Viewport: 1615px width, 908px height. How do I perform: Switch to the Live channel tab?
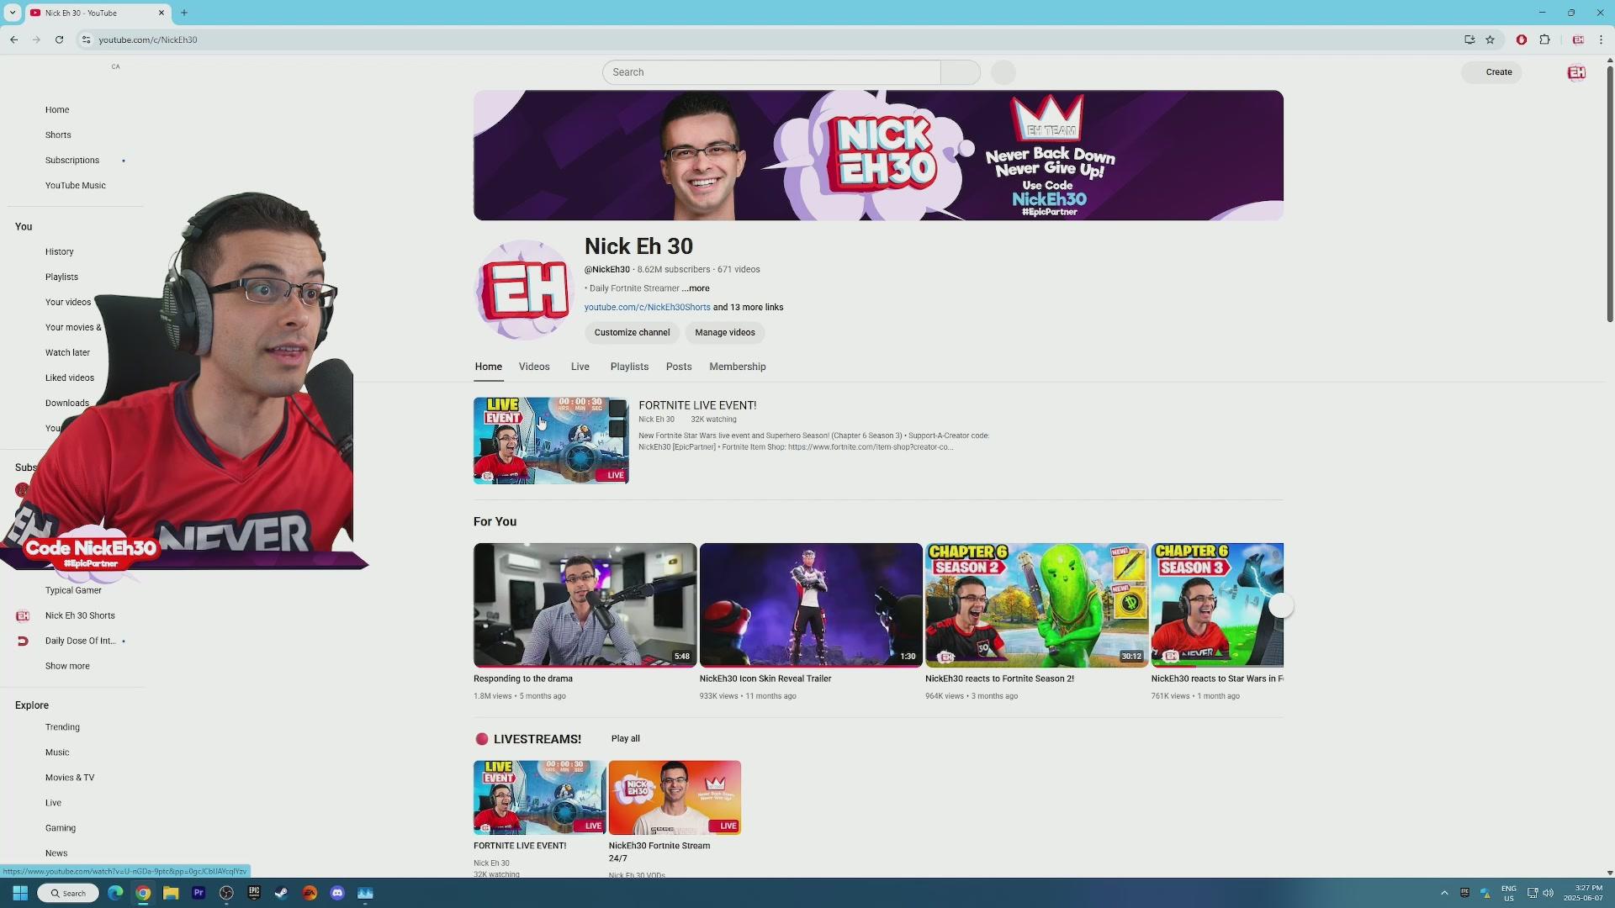pos(580,367)
